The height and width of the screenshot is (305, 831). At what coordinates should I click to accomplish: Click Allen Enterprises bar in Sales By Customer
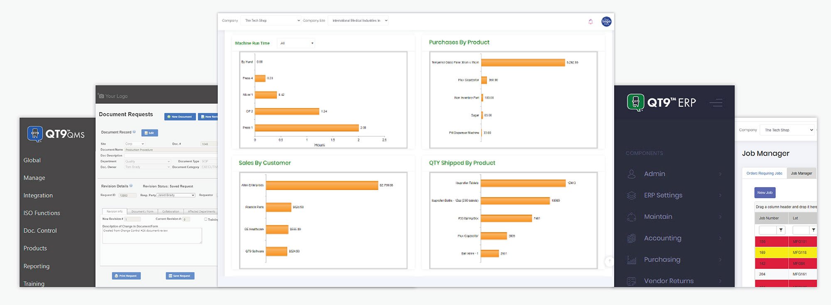point(322,185)
